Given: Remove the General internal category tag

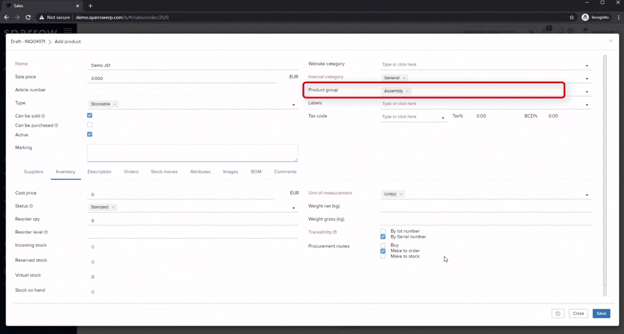Looking at the screenshot, I should pos(404,78).
